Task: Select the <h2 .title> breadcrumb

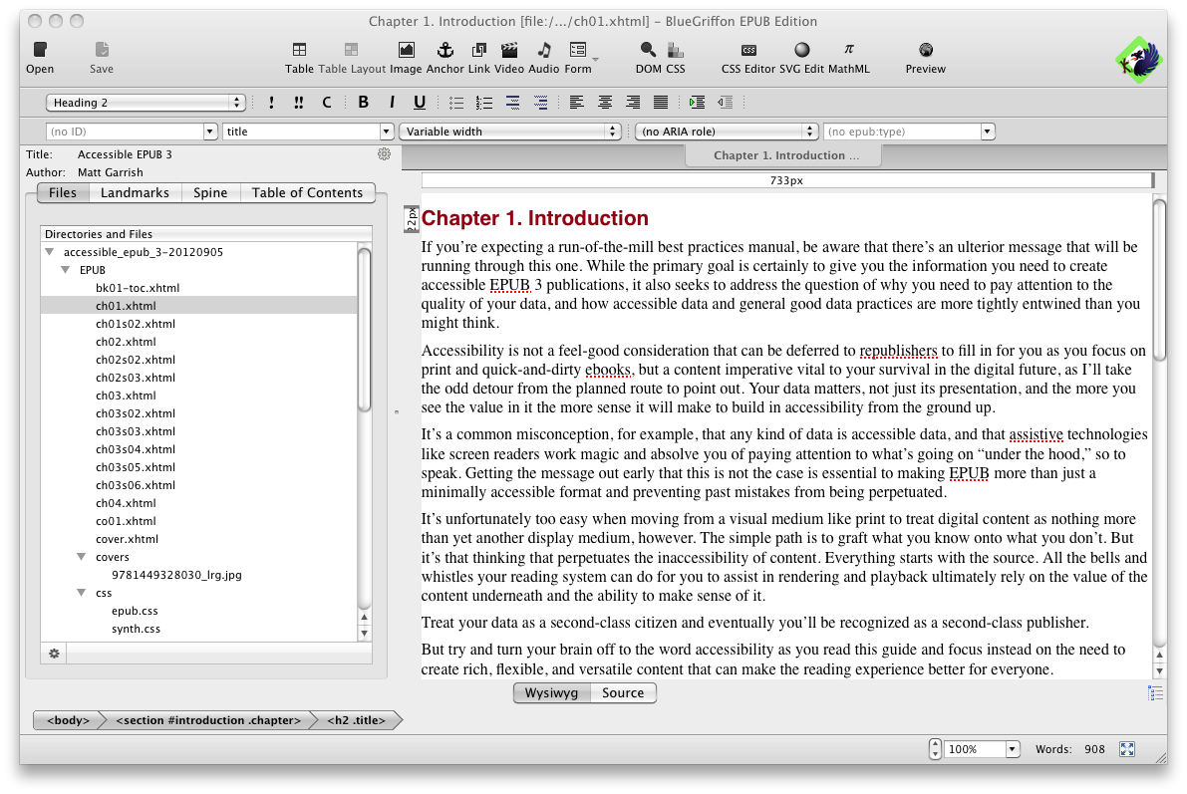Action: point(357,720)
